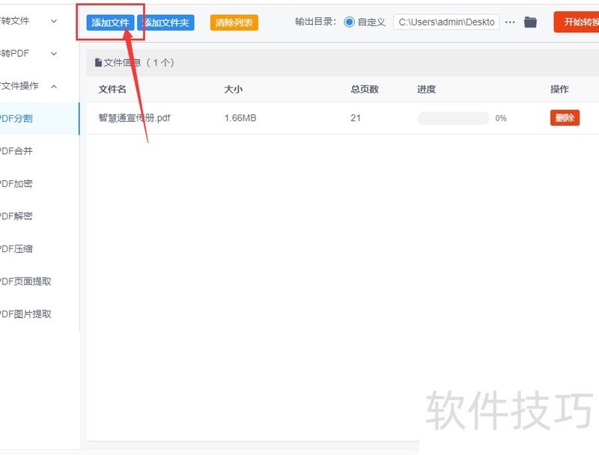
Task: Click the ellipsis to browse output directory
Action: click(x=510, y=22)
